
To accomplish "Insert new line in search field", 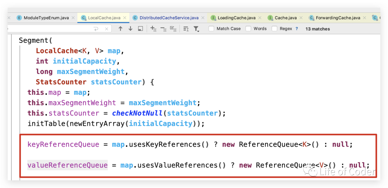I will click(x=96, y=29).
